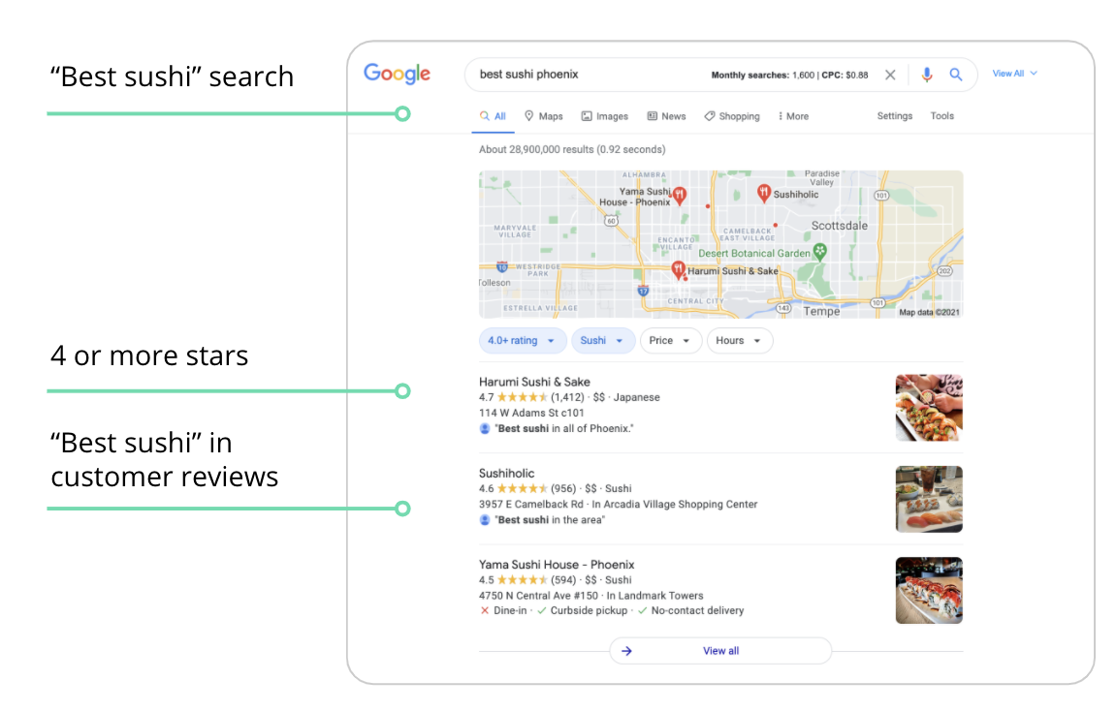Click the microphone voice search icon
The width and height of the screenshot is (1117, 711).
tap(927, 74)
